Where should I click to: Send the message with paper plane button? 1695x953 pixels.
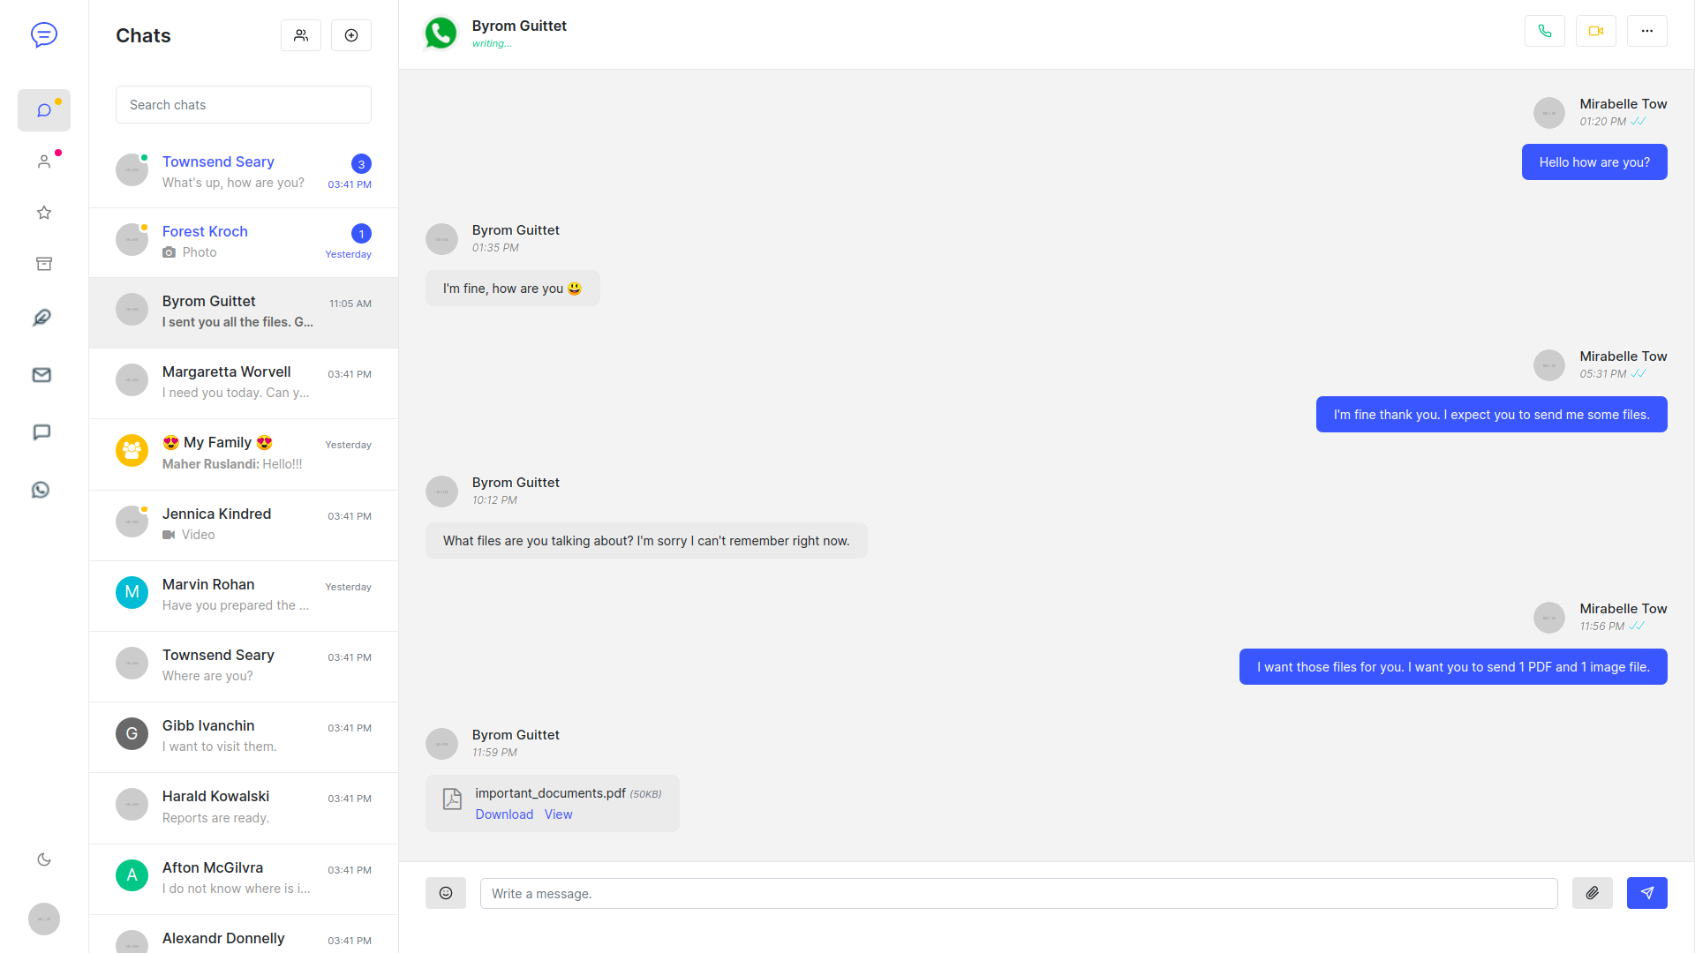coord(1646,893)
